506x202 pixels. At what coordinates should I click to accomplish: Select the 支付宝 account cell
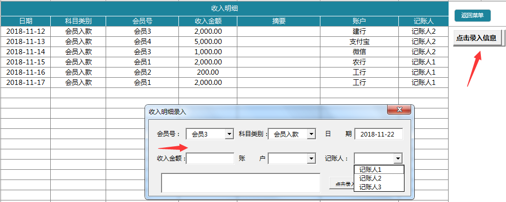(x=359, y=41)
